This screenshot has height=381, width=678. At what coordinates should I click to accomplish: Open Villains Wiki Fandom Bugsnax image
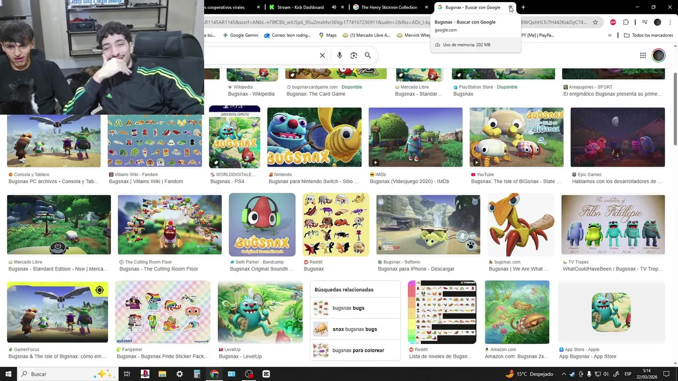[x=155, y=141]
